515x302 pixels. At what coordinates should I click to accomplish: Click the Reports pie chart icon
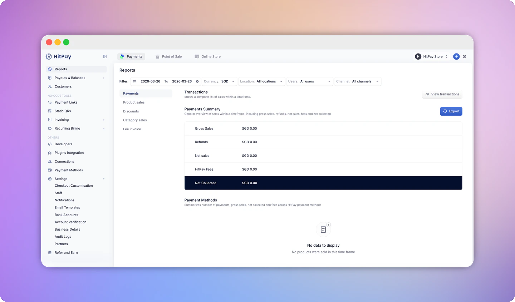pos(50,69)
